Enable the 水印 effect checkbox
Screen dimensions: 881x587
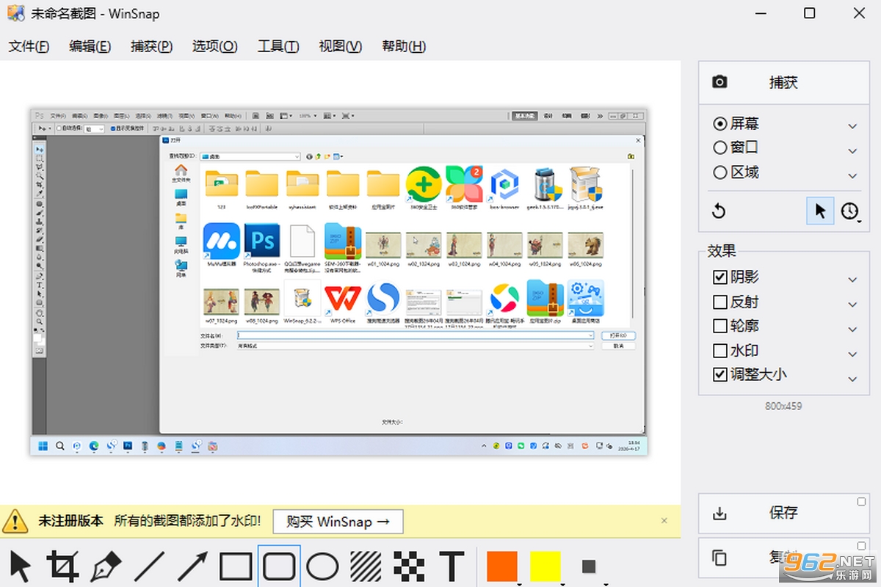(x=720, y=350)
